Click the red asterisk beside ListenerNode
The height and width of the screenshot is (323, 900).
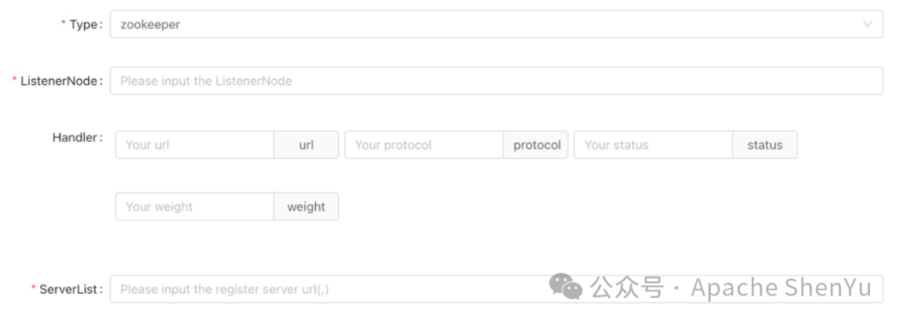click(15, 80)
